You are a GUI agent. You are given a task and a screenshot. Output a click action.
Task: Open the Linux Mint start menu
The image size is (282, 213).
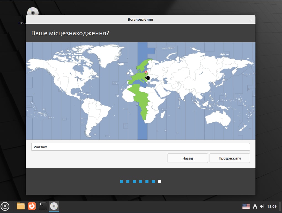5,206
